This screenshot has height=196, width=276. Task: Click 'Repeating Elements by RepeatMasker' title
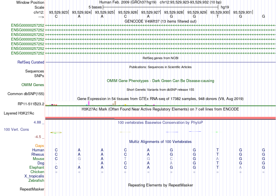pyautogui.click(x=160, y=185)
